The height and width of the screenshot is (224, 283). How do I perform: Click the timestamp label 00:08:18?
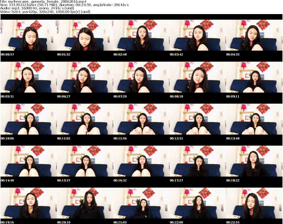point(176,96)
